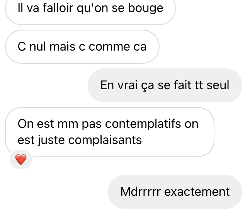Click the word "bouge" in the top message

pyautogui.click(x=146, y=9)
